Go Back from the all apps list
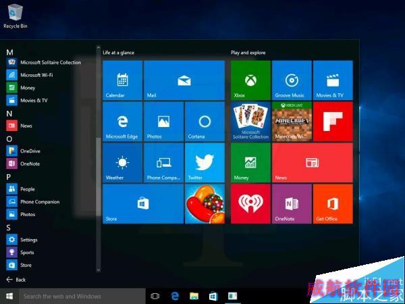405x304 pixels. [x=16, y=280]
